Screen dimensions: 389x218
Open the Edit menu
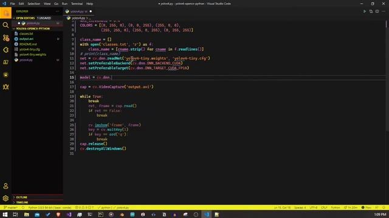pos(21,4)
